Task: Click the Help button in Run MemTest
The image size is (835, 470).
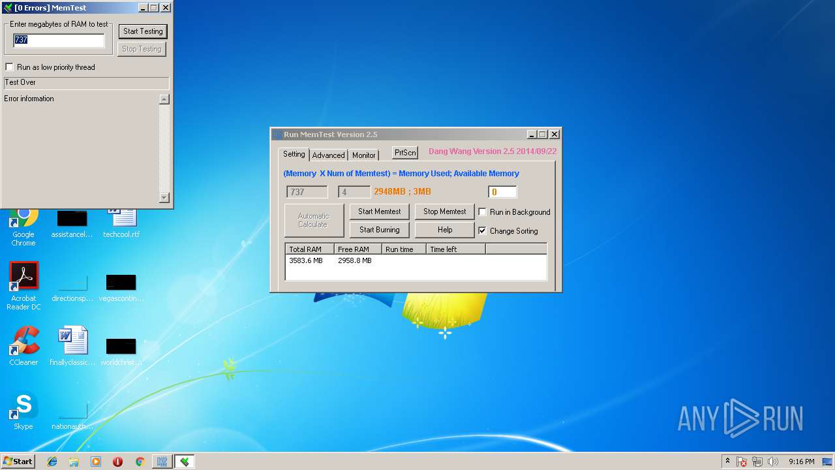Action: [445, 230]
